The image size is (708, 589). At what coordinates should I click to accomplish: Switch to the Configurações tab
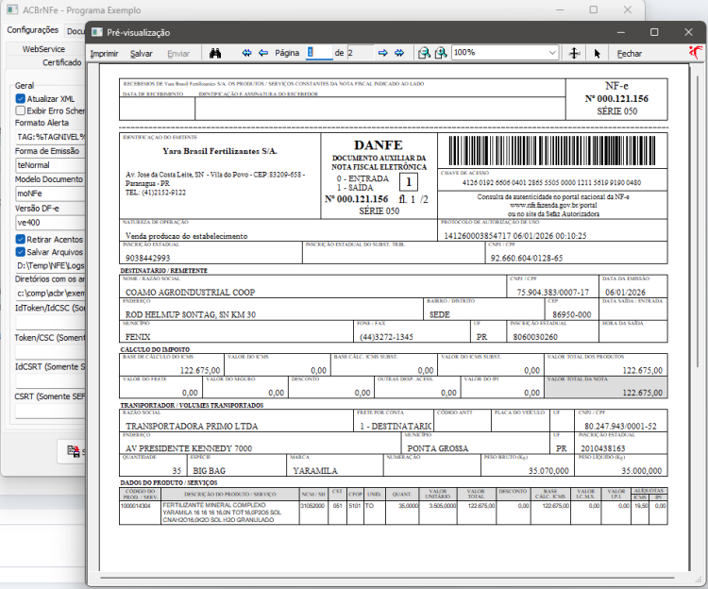pyautogui.click(x=32, y=30)
